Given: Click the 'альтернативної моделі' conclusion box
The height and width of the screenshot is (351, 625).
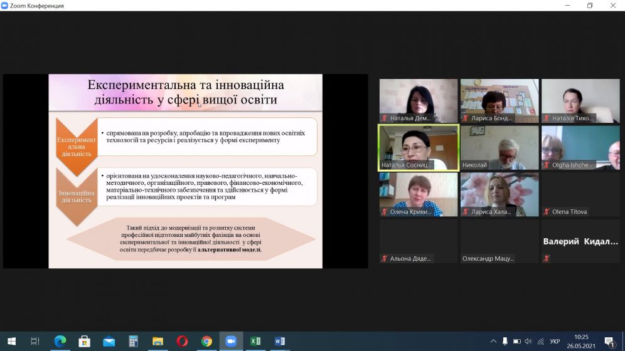Looking at the screenshot, I should [191, 239].
